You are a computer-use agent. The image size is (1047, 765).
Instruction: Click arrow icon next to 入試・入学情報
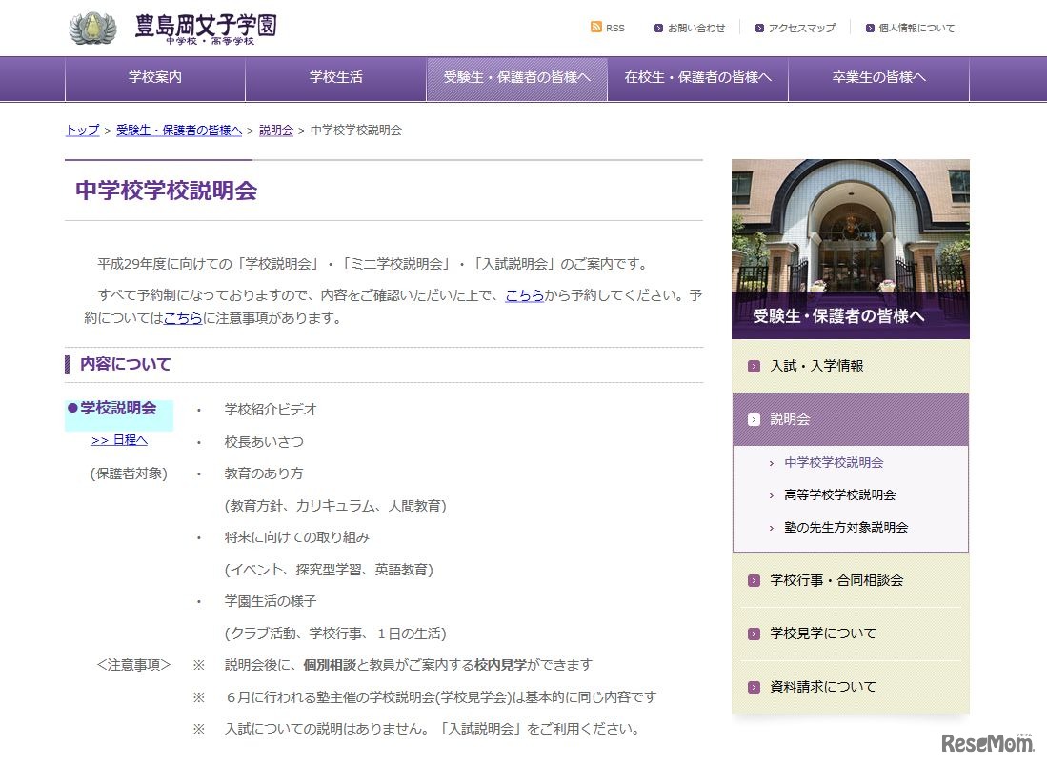tap(755, 366)
